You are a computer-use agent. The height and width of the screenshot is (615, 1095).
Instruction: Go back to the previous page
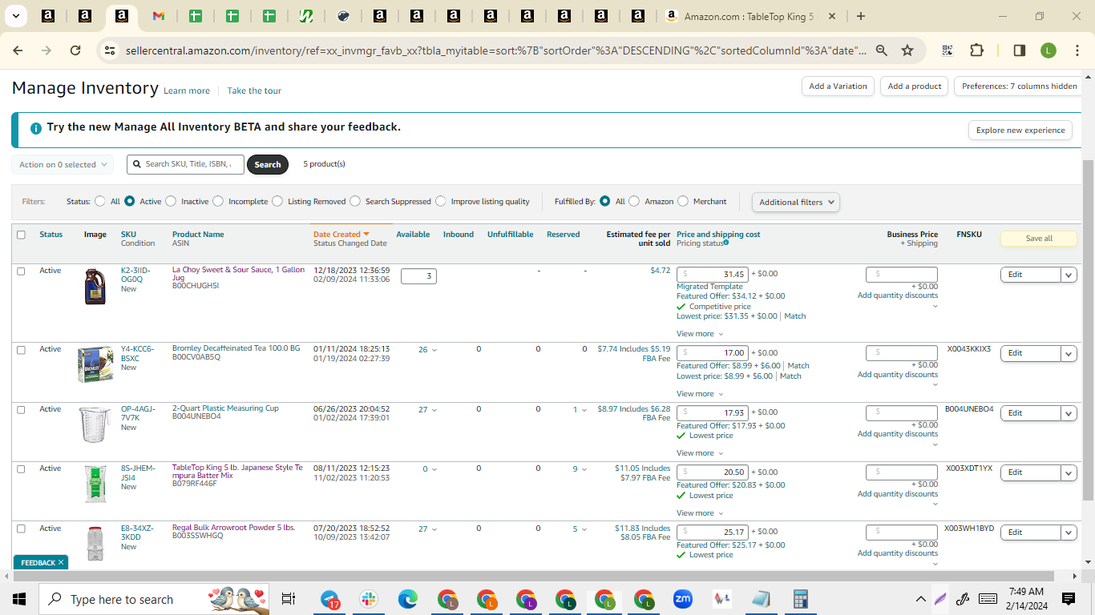click(x=18, y=50)
